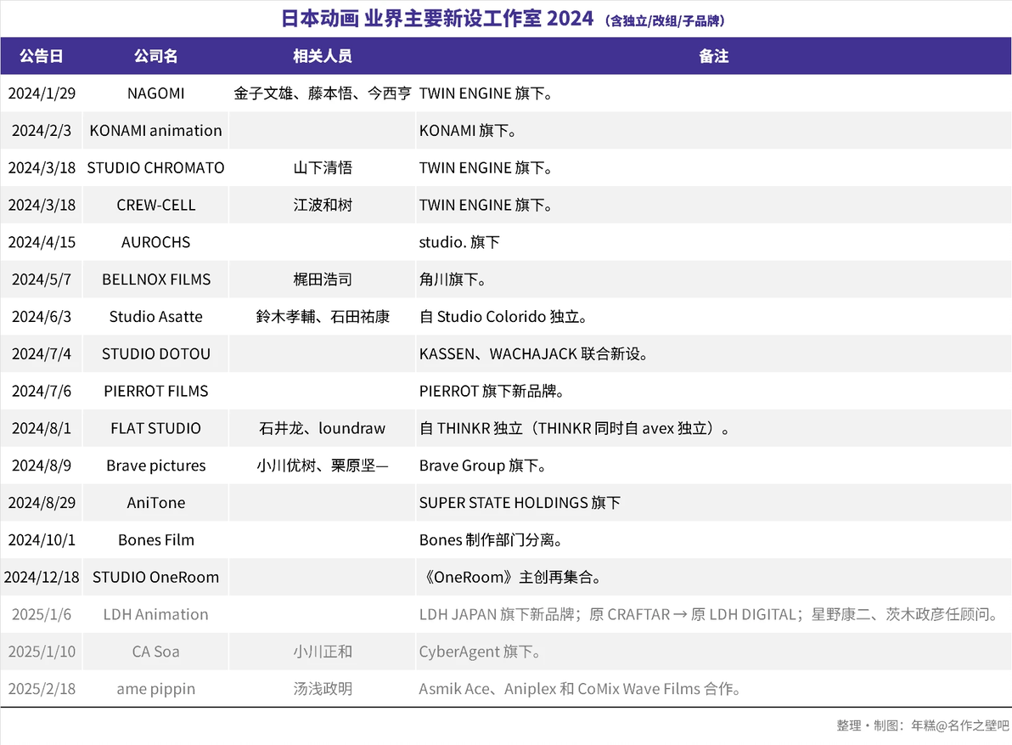Click the note 'Bones 制作部门分离'

491,540
